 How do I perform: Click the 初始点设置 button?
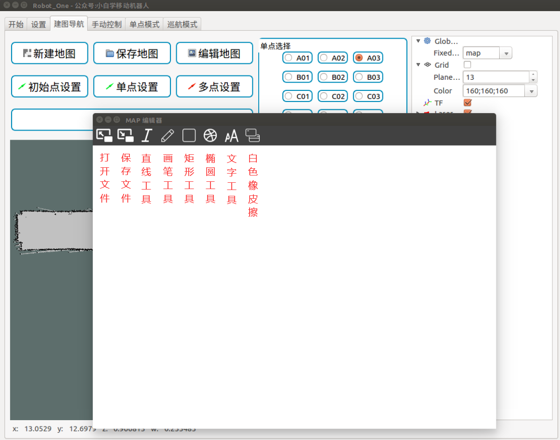[50, 87]
